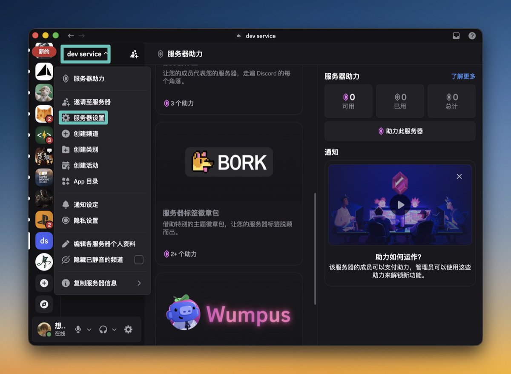This screenshot has height=374, width=511.
Task: Dismiss the notification video with X
Action: (459, 176)
